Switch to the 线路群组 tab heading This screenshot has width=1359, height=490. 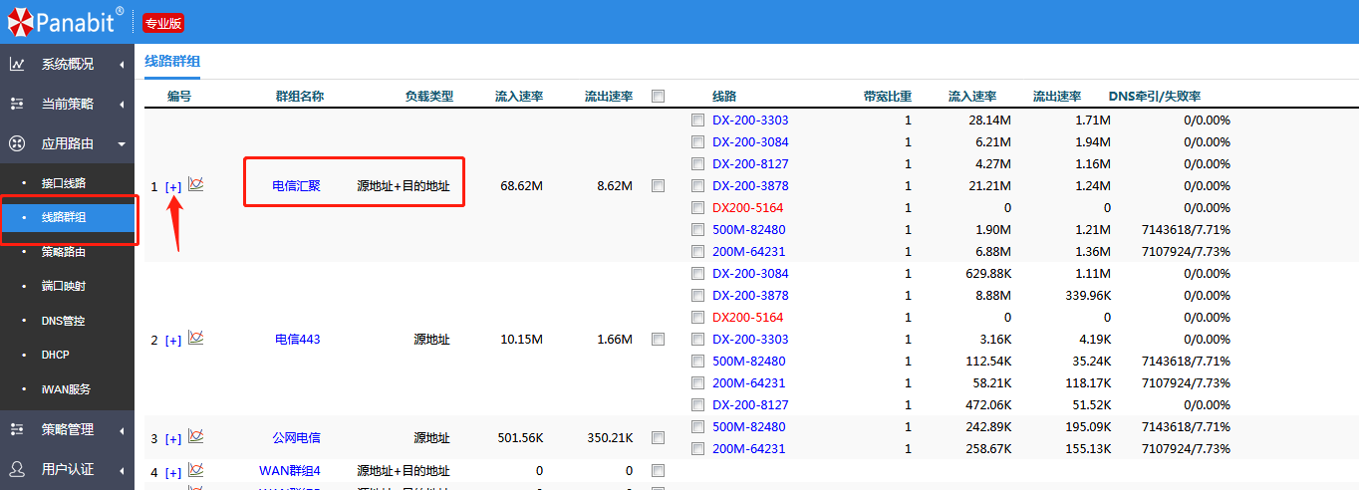coord(172,62)
